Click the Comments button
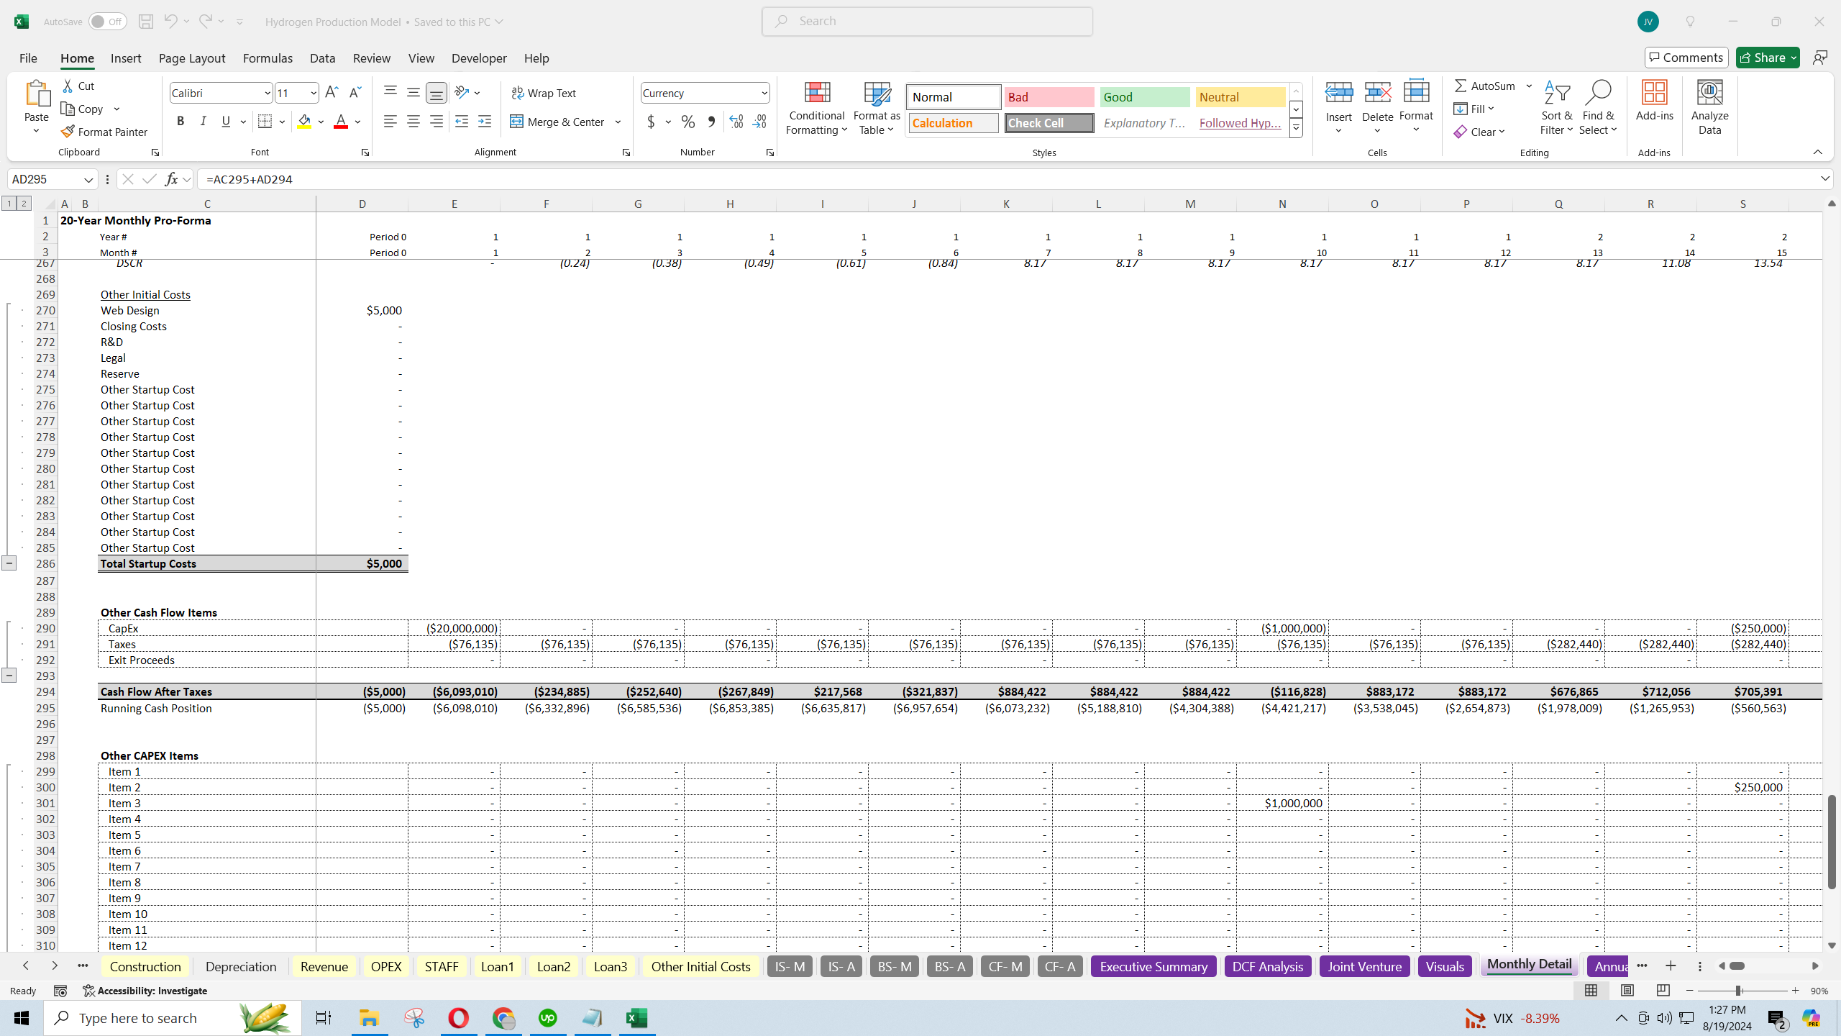The height and width of the screenshot is (1036, 1841). point(1686,58)
